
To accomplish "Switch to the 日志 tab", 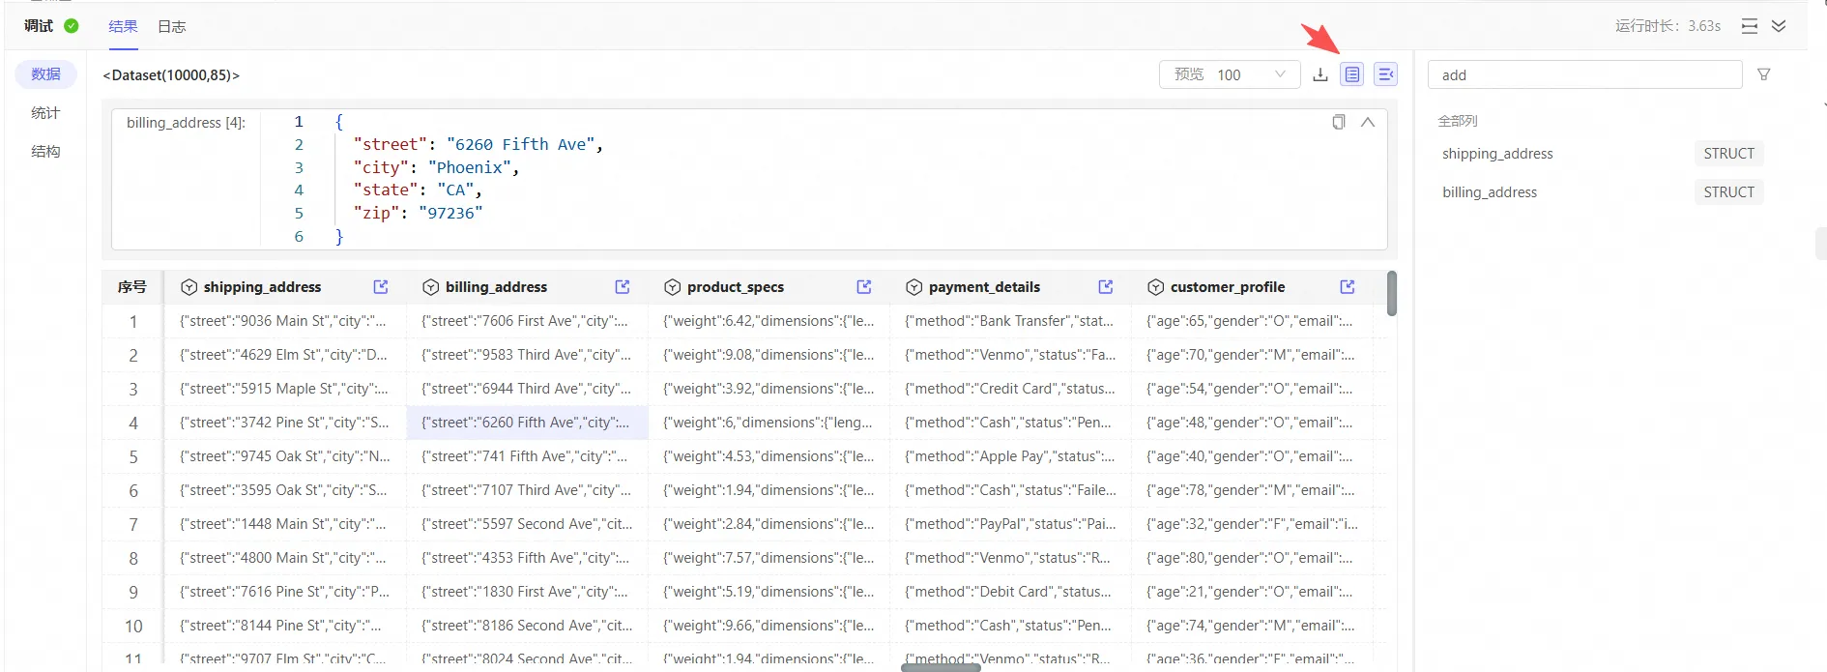I will pyautogui.click(x=171, y=26).
